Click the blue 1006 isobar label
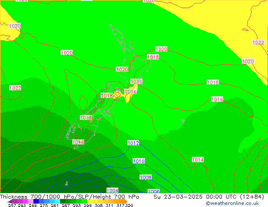This screenshot has width=268, height=207. pyautogui.click(x=153, y=191)
